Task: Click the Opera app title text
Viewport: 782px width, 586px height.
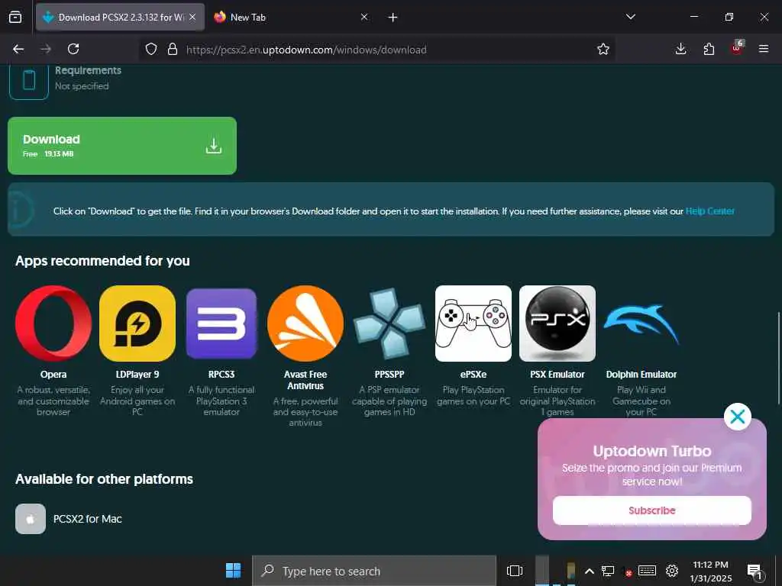Action: pyautogui.click(x=53, y=374)
